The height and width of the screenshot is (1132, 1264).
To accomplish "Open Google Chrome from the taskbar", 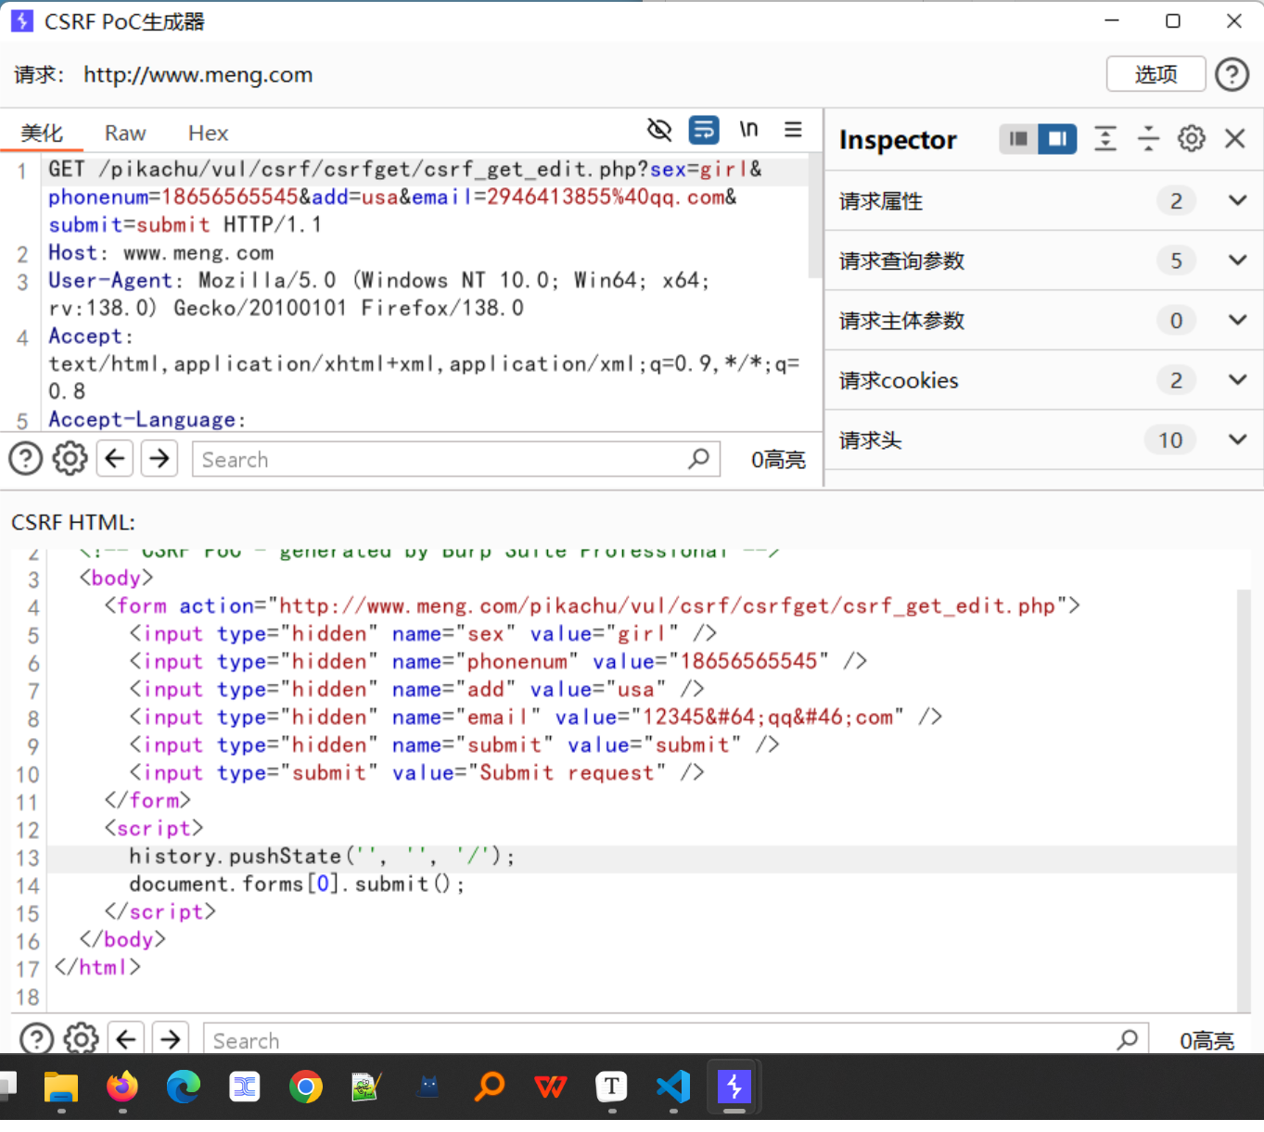I will [306, 1087].
